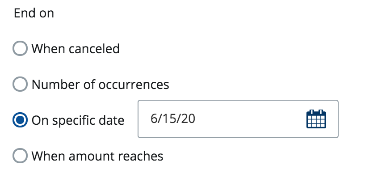Click the month "6" in the date
This screenshot has height=178, width=369.
pos(154,119)
